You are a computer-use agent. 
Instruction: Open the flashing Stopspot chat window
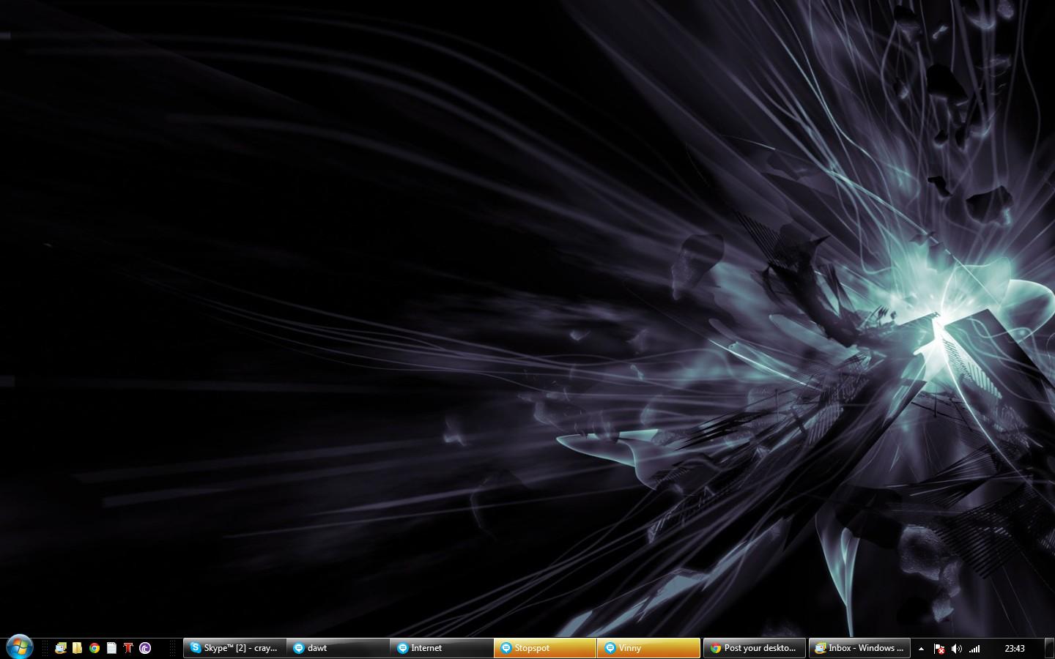click(x=545, y=648)
